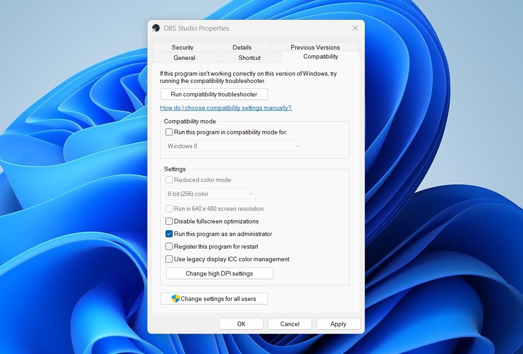Select the Compatibility tab
Image resolution: width=523 pixels, height=354 pixels.
click(x=321, y=57)
